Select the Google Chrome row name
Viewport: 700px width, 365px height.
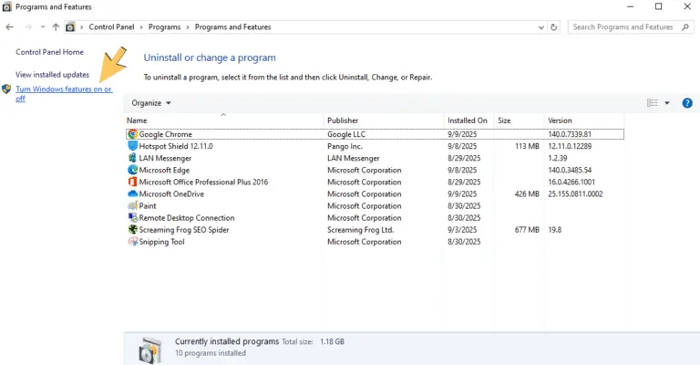click(x=166, y=134)
